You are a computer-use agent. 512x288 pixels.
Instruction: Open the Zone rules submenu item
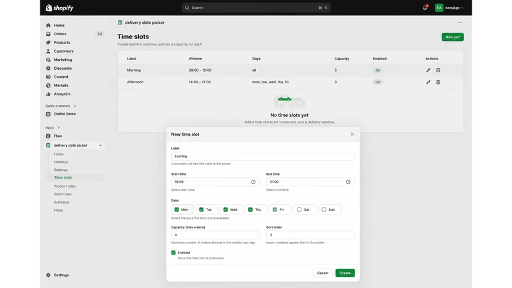click(63, 194)
